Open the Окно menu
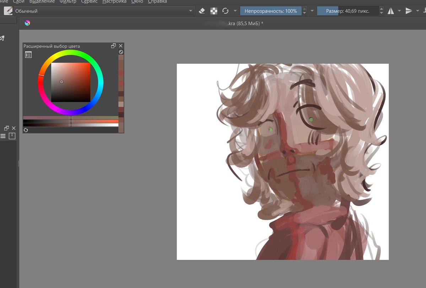426x288 pixels. pos(137,2)
